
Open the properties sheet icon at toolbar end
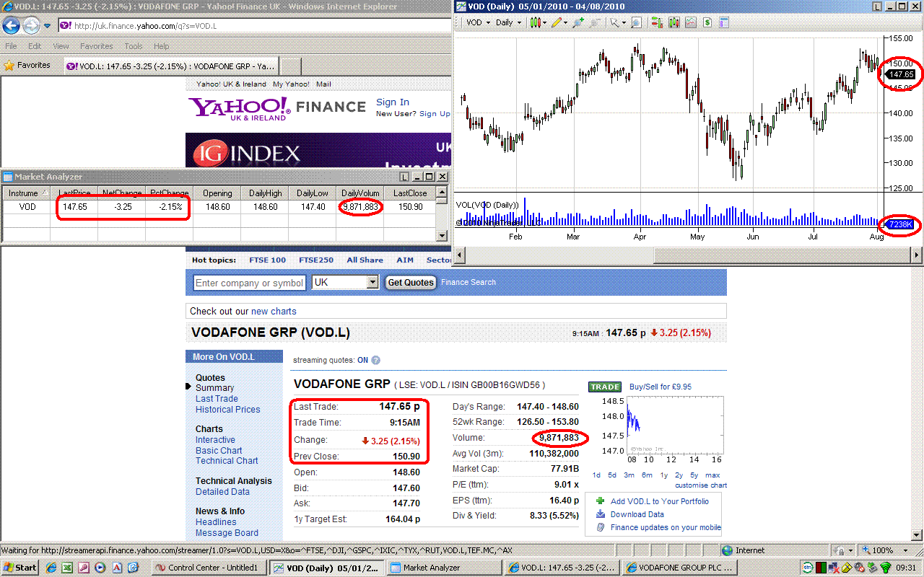(x=725, y=22)
